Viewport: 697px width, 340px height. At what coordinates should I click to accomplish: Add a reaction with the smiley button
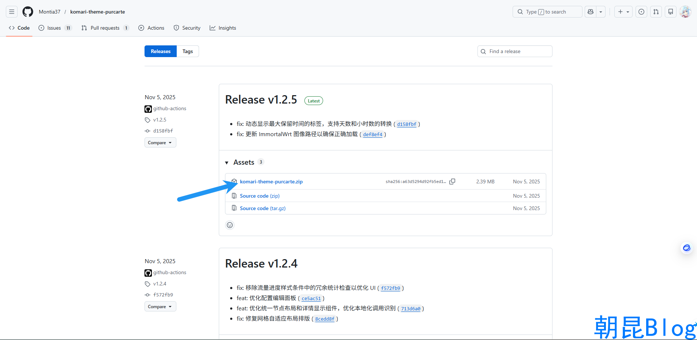230,225
